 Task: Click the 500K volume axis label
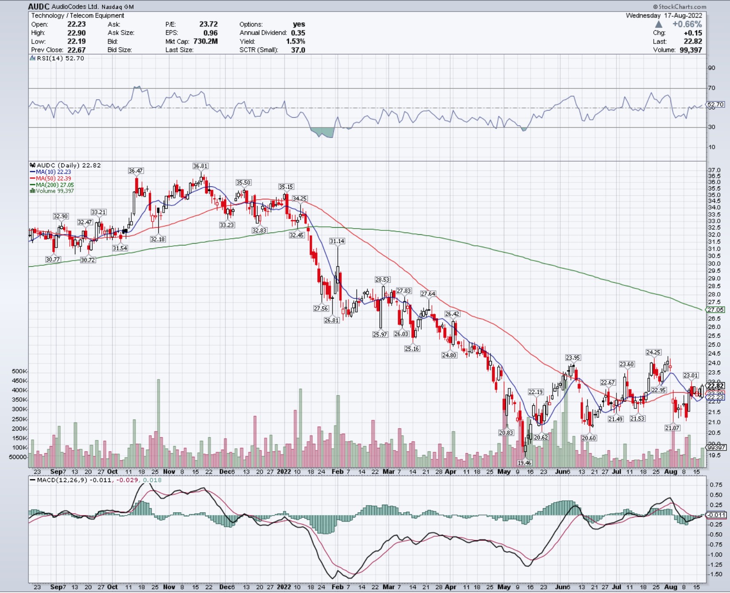tap(20, 372)
